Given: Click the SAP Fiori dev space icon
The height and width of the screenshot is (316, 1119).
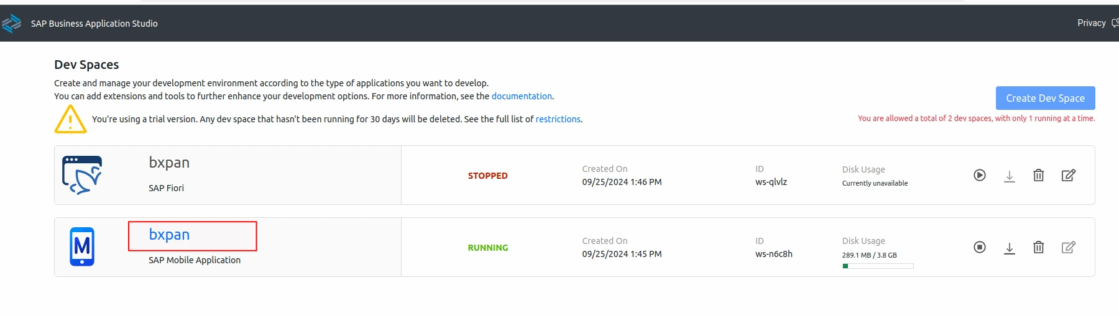Looking at the screenshot, I should 82,175.
